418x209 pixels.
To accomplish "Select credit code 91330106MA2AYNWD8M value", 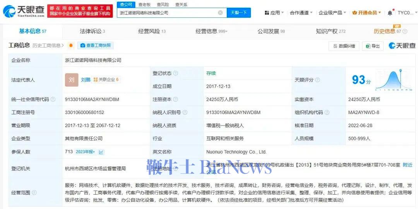I will [x=92, y=99].
